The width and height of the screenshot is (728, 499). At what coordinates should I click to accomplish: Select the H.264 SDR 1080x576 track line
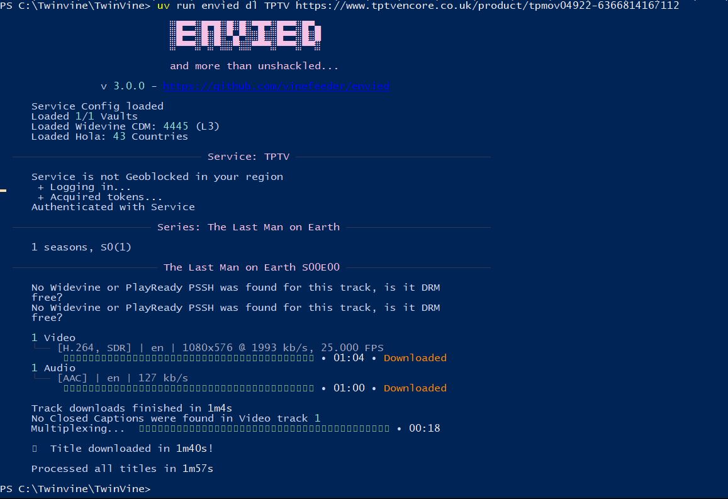click(220, 348)
